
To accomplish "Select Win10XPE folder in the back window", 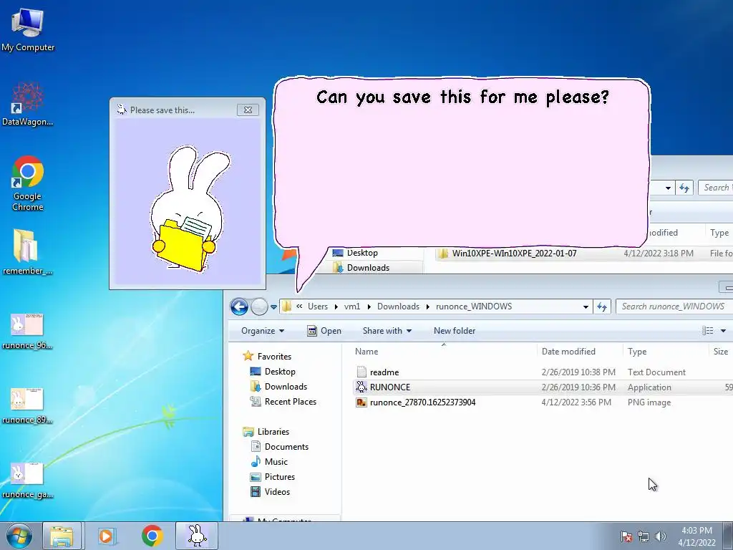I will [514, 253].
